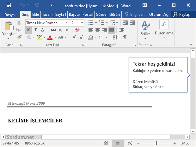This screenshot has height=147, width=196.
Task: Expand the Yapıştır paste options arrow
Action: 8,39
